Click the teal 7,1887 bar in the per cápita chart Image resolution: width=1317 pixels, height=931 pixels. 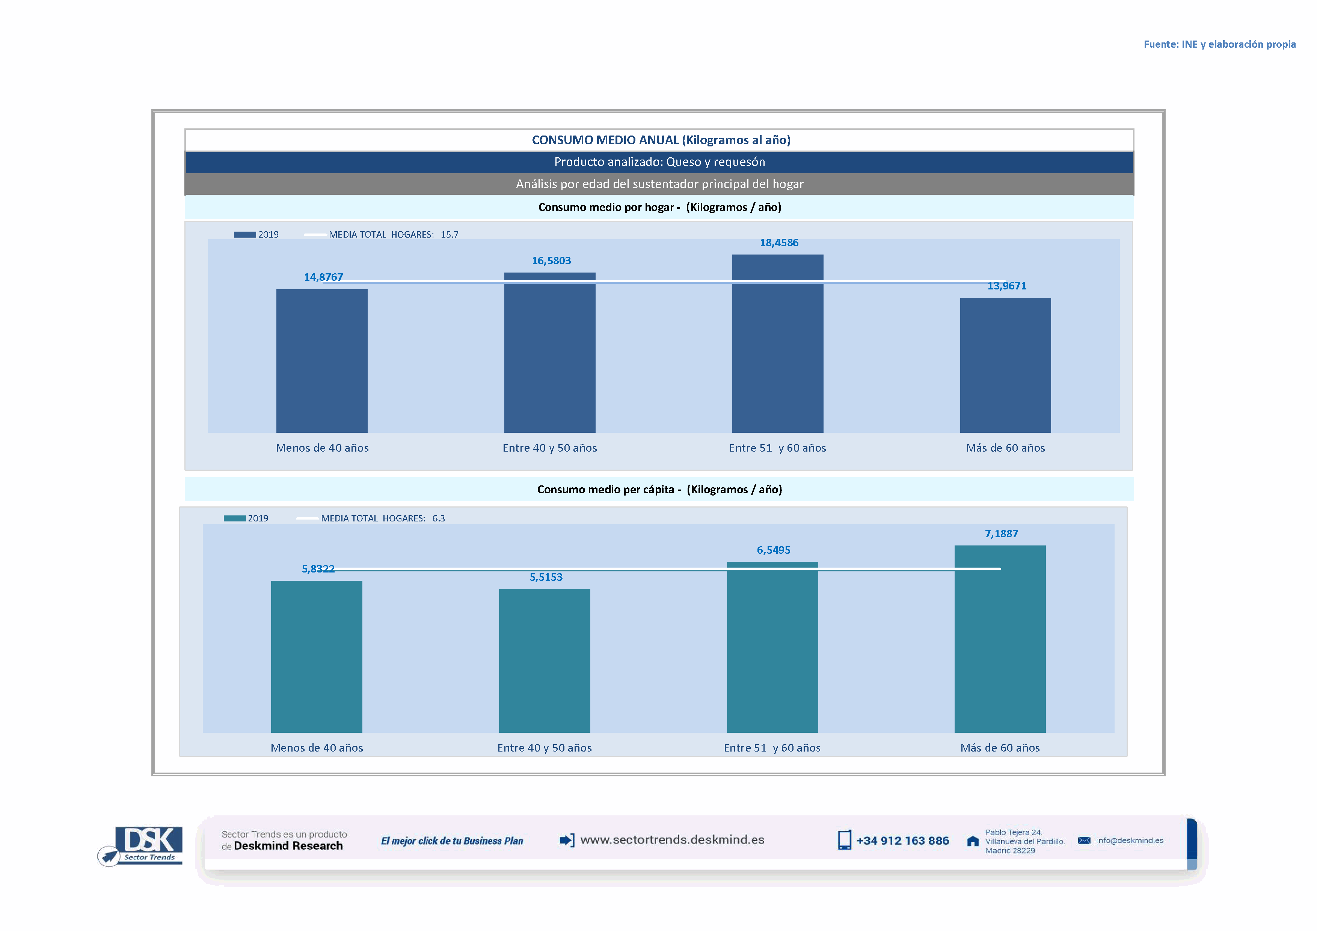coord(1000,639)
